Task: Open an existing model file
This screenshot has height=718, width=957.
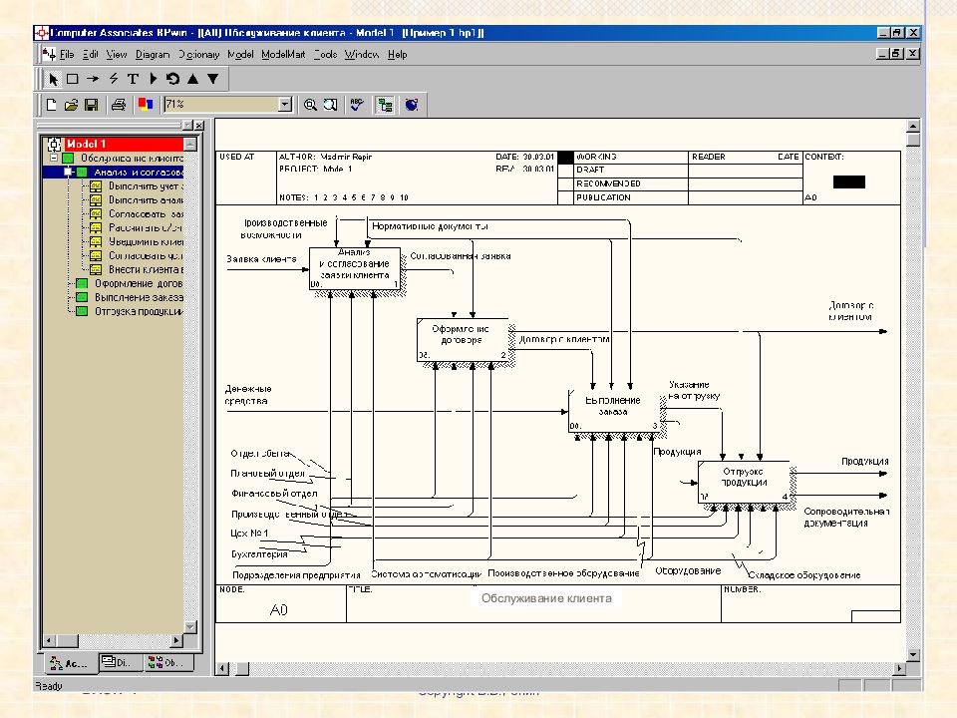Action: pyautogui.click(x=72, y=105)
